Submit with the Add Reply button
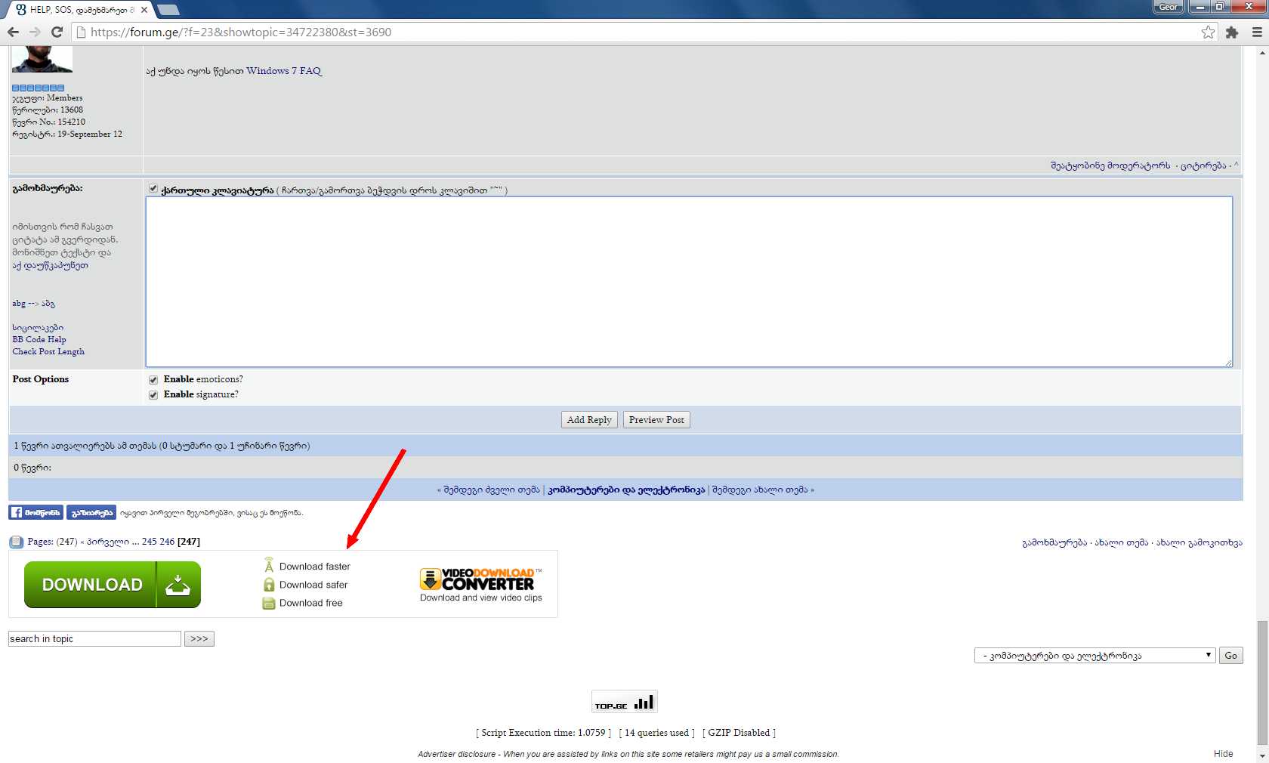1269x763 pixels. [x=589, y=420]
